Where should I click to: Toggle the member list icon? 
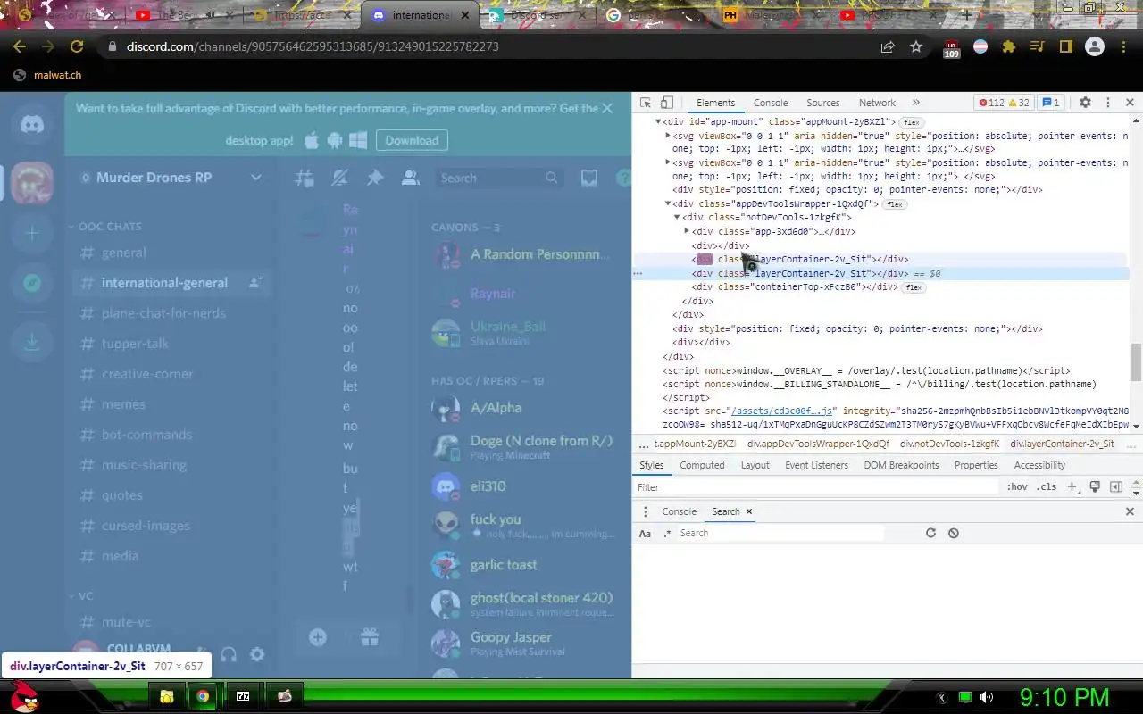(x=411, y=178)
